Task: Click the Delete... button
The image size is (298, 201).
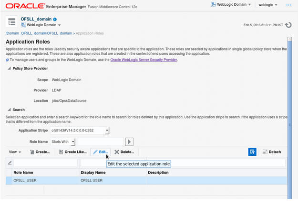Action: coord(124,152)
